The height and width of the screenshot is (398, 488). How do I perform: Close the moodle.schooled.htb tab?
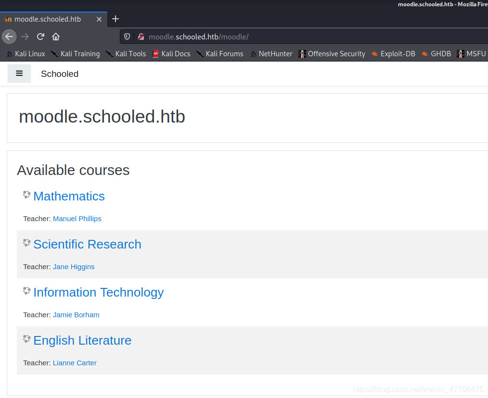point(99,19)
